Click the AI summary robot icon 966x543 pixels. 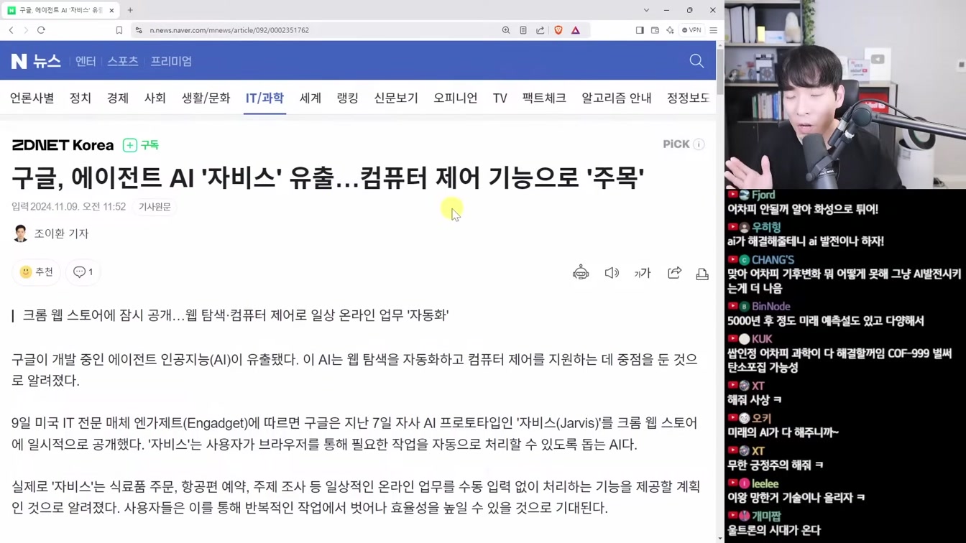(581, 273)
